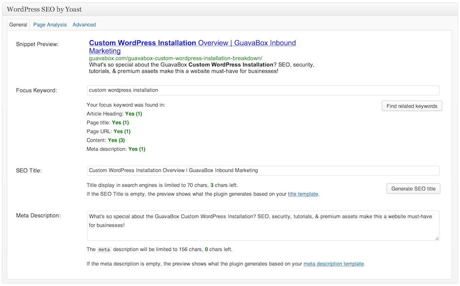Screen dimensions: 460x286
Task: Click the Content: Yes (3) result
Action: pyautogui.click(x=106, y=140)
